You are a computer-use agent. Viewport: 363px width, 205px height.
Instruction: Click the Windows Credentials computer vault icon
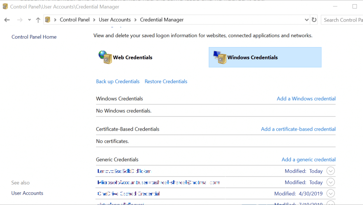tap(220, 57)
